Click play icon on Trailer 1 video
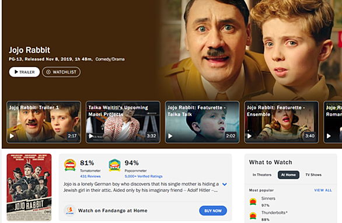Viewport: 342px width, 223px height. (12, 136)
